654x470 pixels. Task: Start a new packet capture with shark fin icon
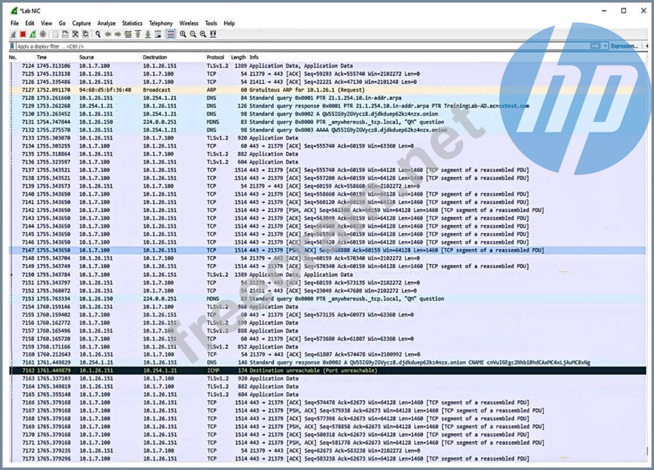pos(14,34)
